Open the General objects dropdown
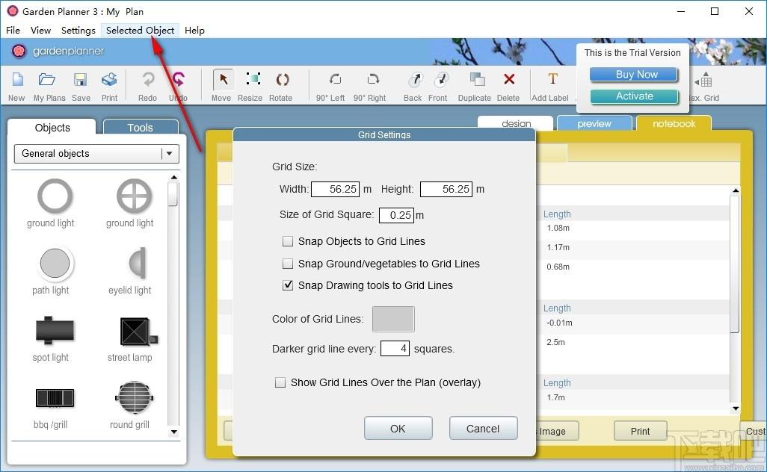This screenshot has width=767, height=472. (x=96, y=154)
